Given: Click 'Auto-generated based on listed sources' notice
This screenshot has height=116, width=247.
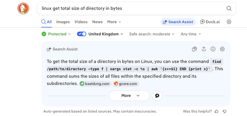Looking at the screenshot, I should (x=100, y=112).
